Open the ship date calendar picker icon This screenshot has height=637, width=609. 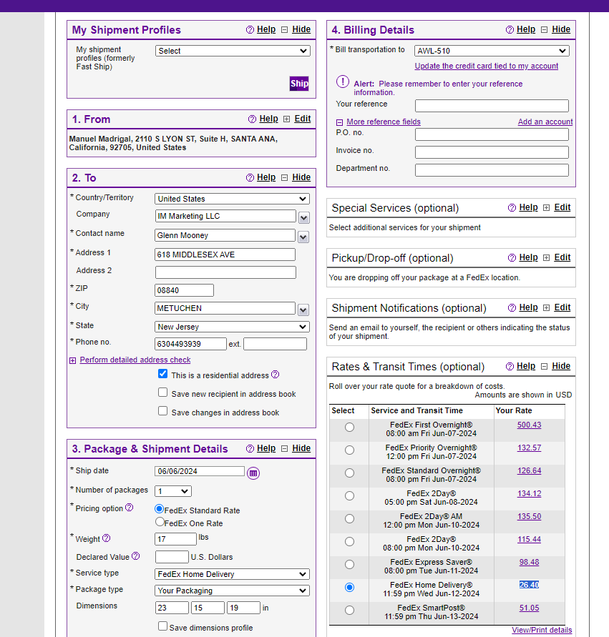[253, 473]
